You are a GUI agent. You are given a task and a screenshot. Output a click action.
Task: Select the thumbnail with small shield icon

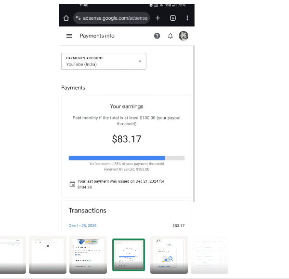click(48, 255)
